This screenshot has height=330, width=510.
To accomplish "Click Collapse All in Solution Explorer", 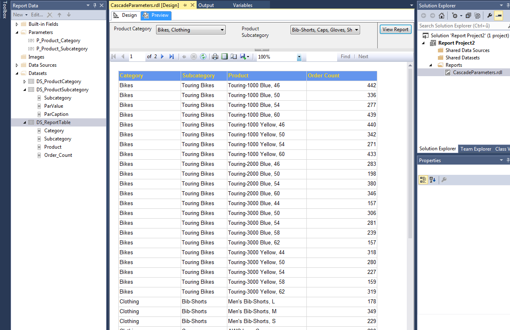I will pyautogui.click(x=468, y=16).
